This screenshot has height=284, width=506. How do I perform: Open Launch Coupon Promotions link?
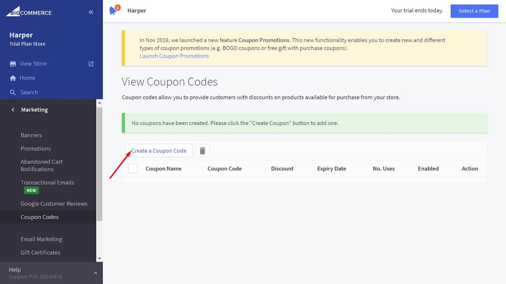point(174,56)
